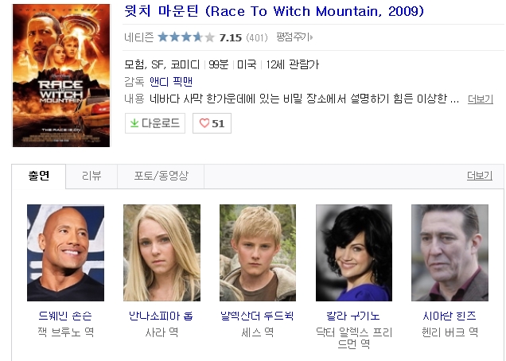Open the older actor in suit photo
The image size is (506, 361).
click(450, 253)
